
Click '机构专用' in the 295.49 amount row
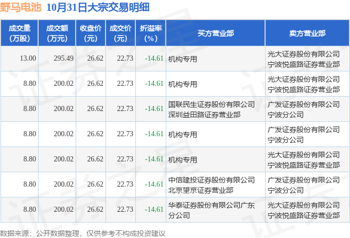[x=183, y=59]
